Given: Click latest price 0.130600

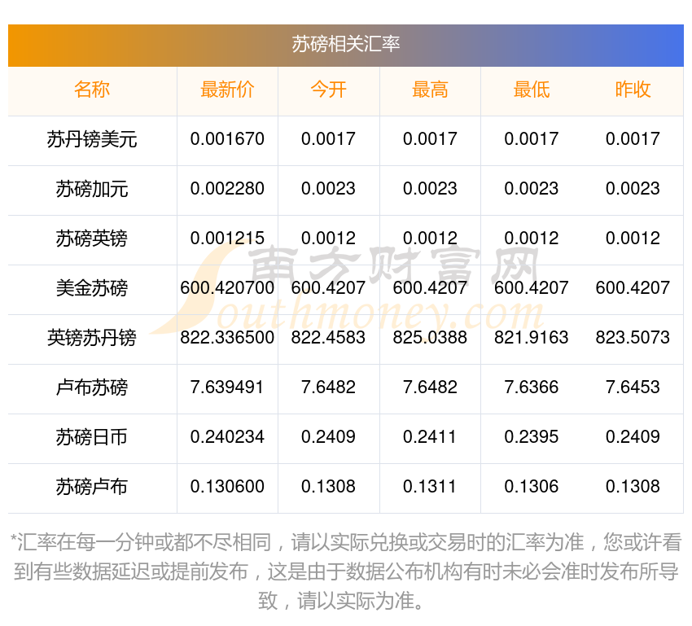Looking at the screenshot, I should pyautogui.click(x=227, y=487).
